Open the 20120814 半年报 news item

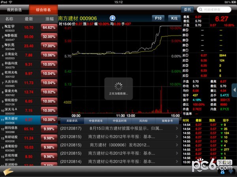pos(119,162)
